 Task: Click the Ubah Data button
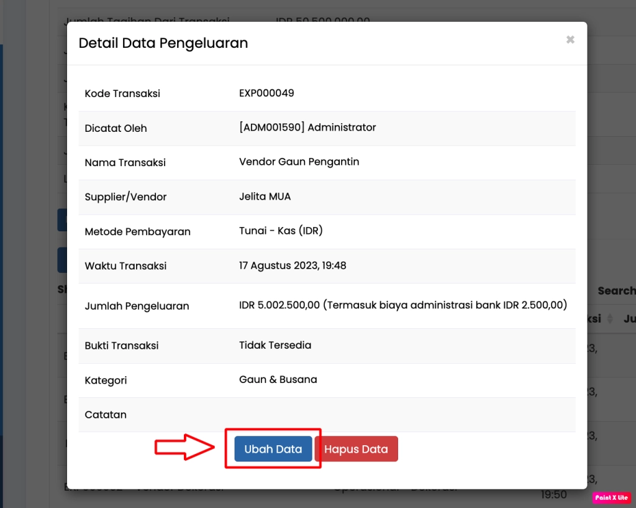point(273,449)
